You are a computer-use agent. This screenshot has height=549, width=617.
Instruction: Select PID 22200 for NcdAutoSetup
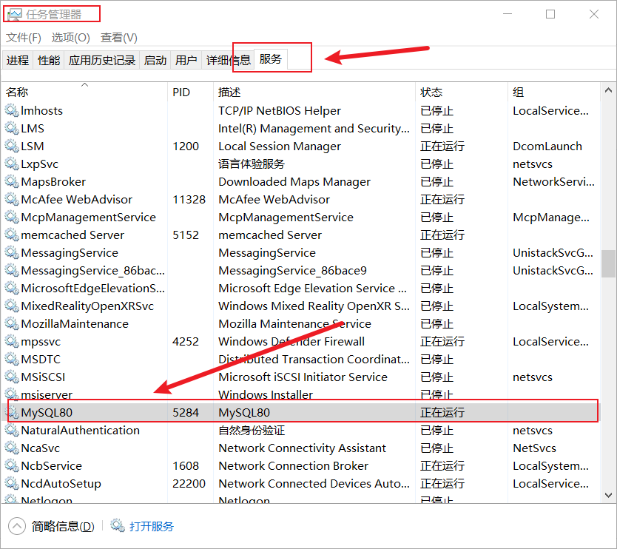pos(189,483)
